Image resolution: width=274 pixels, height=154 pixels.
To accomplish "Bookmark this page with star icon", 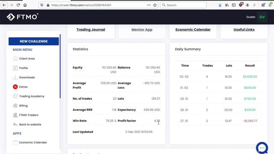I will pos(155,5).
